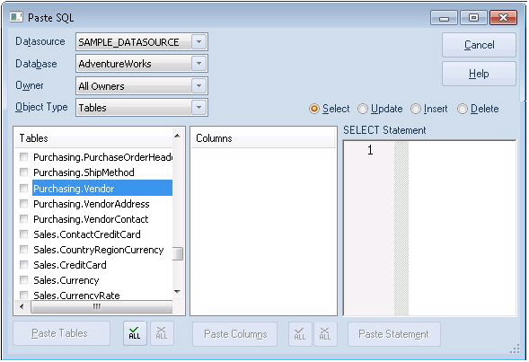Select Sales.Currency in the Tables list
Image resolution: width=529 pixels, height=362 pixels.
[66, 280]
